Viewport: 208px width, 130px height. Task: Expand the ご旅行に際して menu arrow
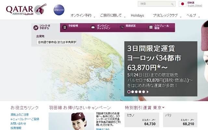[125, 17]
